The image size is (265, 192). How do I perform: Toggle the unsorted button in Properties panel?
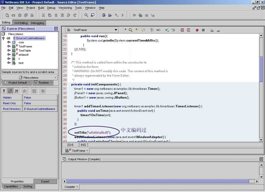4,91
